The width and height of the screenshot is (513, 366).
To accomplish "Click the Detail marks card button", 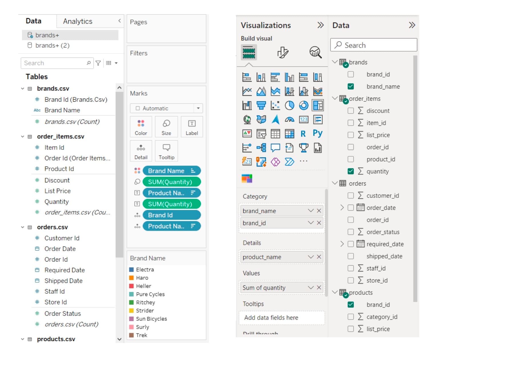I will click(x=141, y=151).
